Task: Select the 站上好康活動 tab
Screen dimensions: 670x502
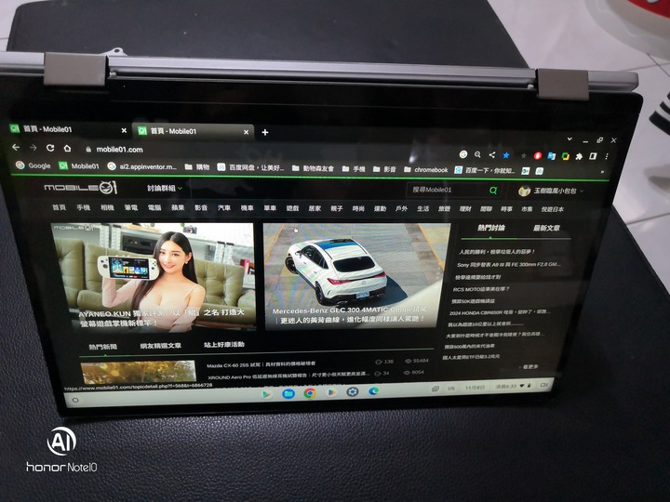Action: pos(224,345)
